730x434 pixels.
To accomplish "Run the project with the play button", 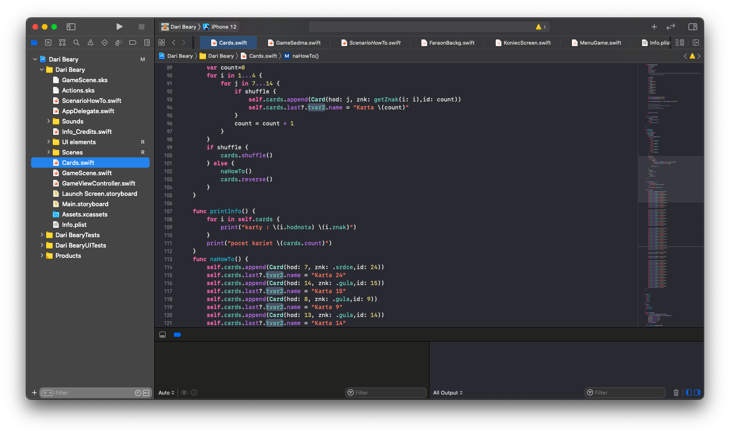I will (x=119, y=27).
